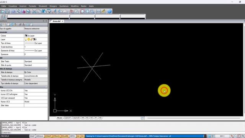Open the Quotatura menu
245x138 pixels.
[x=64, y=6]
